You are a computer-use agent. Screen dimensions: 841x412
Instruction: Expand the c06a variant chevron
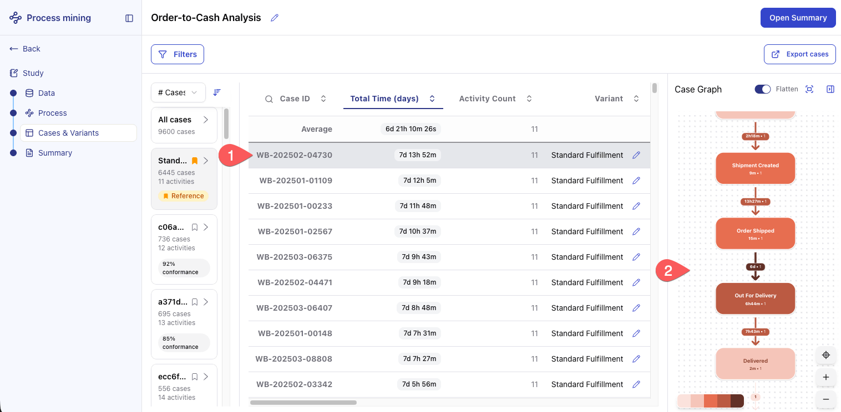[x=206, y=227]
